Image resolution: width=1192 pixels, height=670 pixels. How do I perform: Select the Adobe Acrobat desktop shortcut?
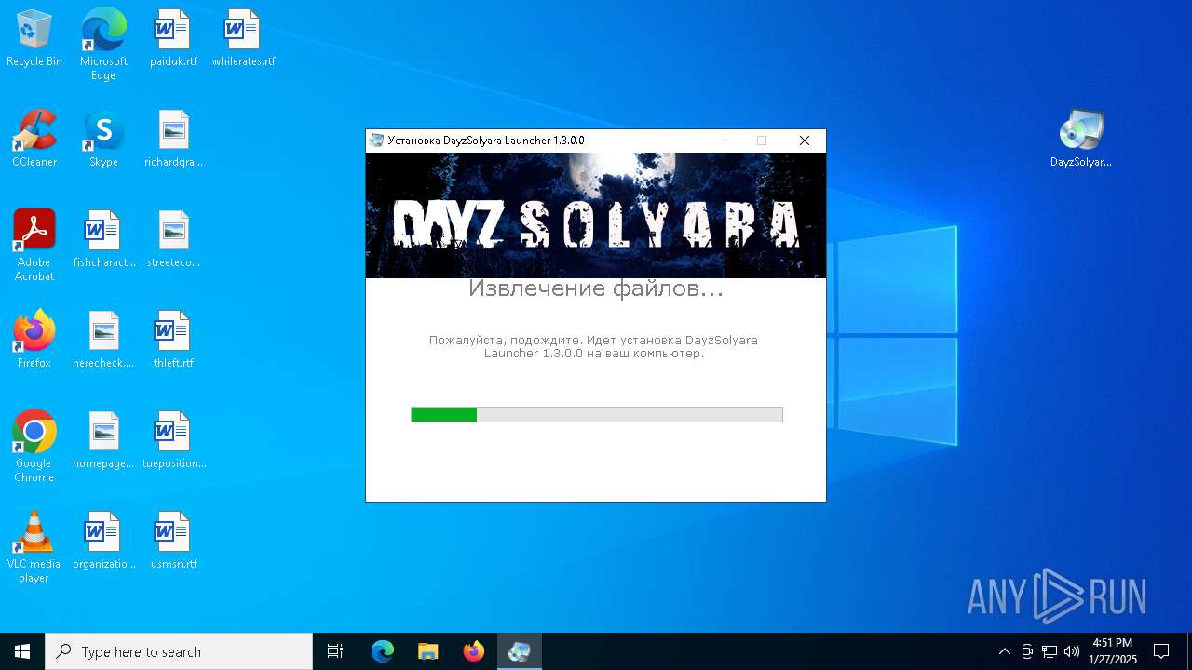point(34,246)
